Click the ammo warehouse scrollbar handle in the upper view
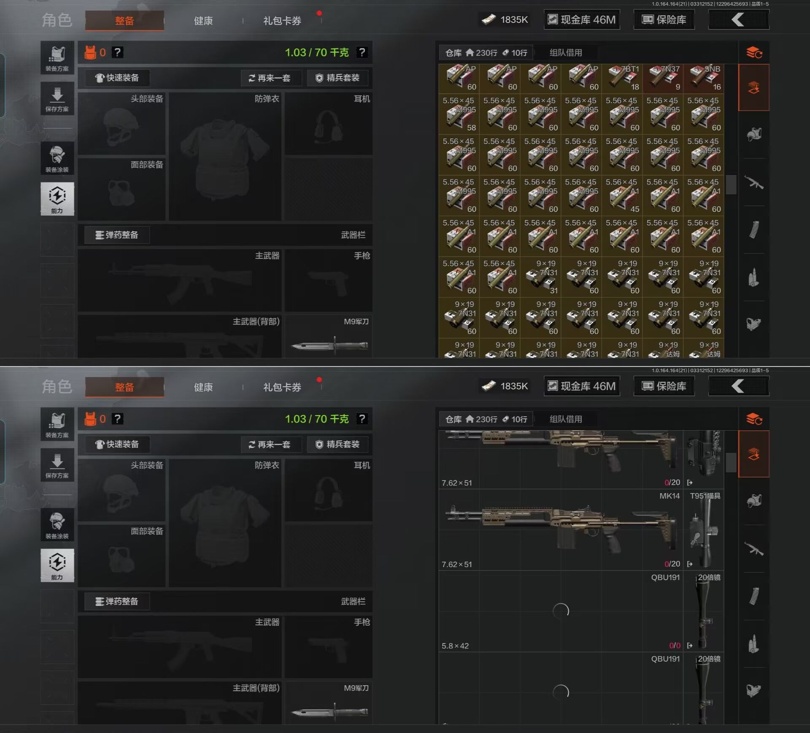The width and height of the screenshot is (810, 733). (x=731, y=185)
